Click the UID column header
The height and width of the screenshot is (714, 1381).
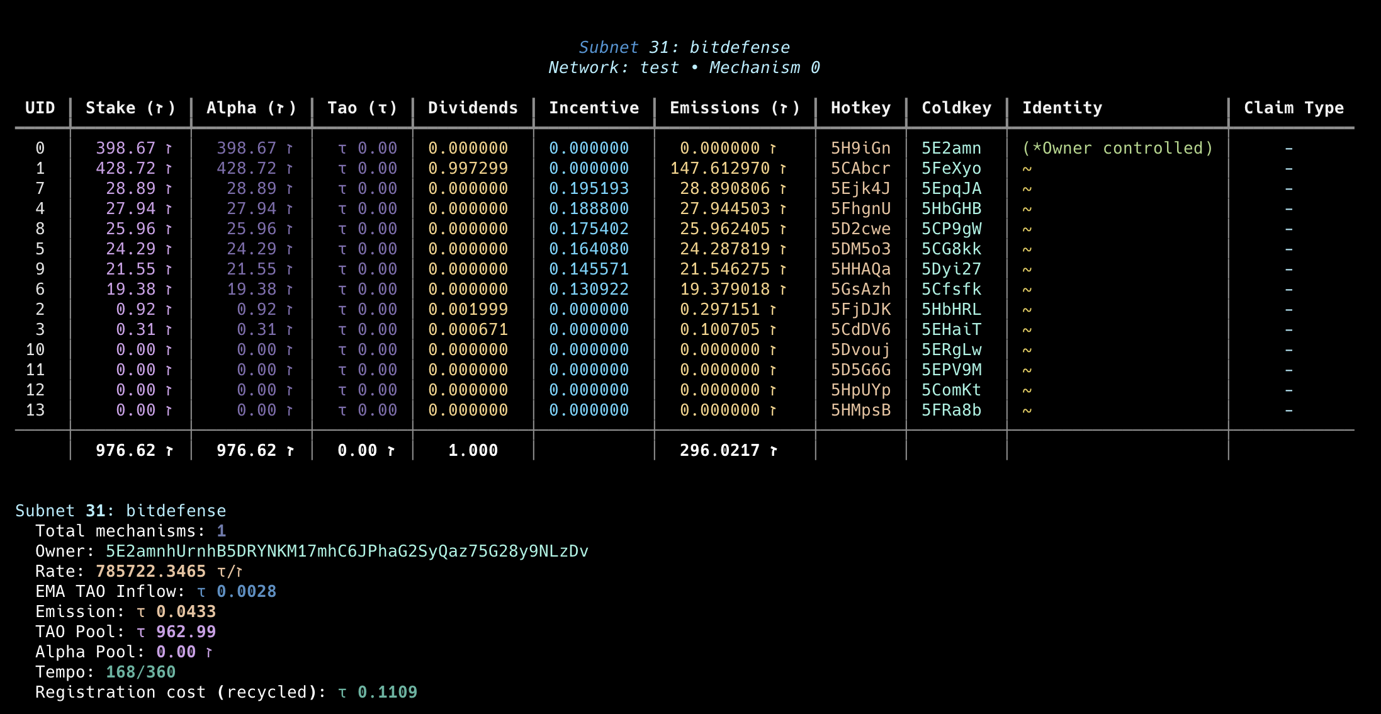40,108
